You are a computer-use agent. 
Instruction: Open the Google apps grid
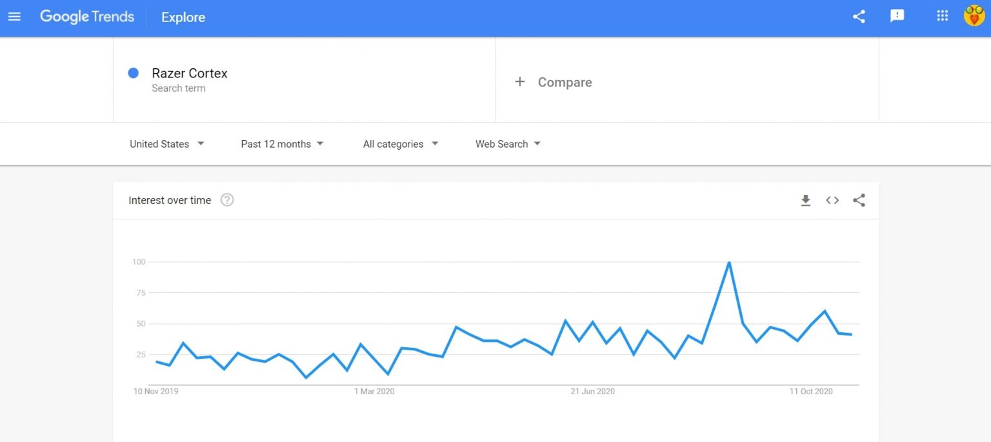(943, 16)
